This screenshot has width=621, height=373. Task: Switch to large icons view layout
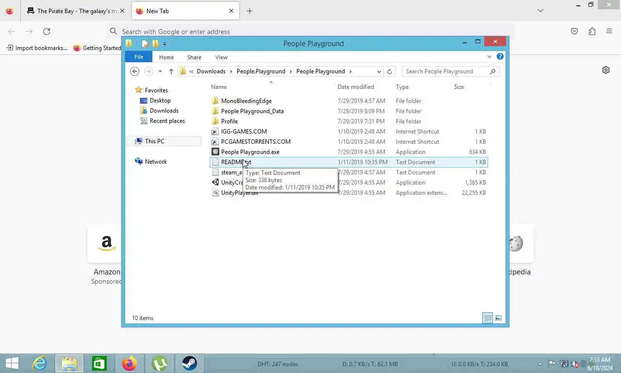498,318
